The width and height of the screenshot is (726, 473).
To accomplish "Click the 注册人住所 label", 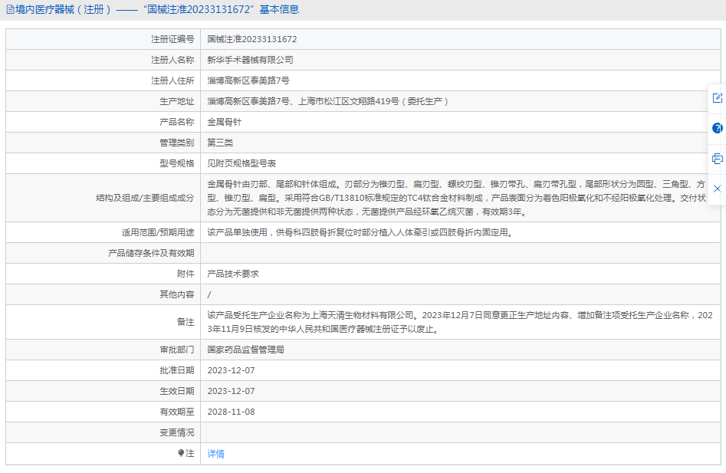I will pyautogui.click(x=172, y=80).
